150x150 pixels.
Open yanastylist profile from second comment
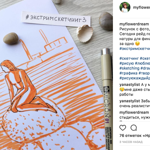tap(130, 101)
